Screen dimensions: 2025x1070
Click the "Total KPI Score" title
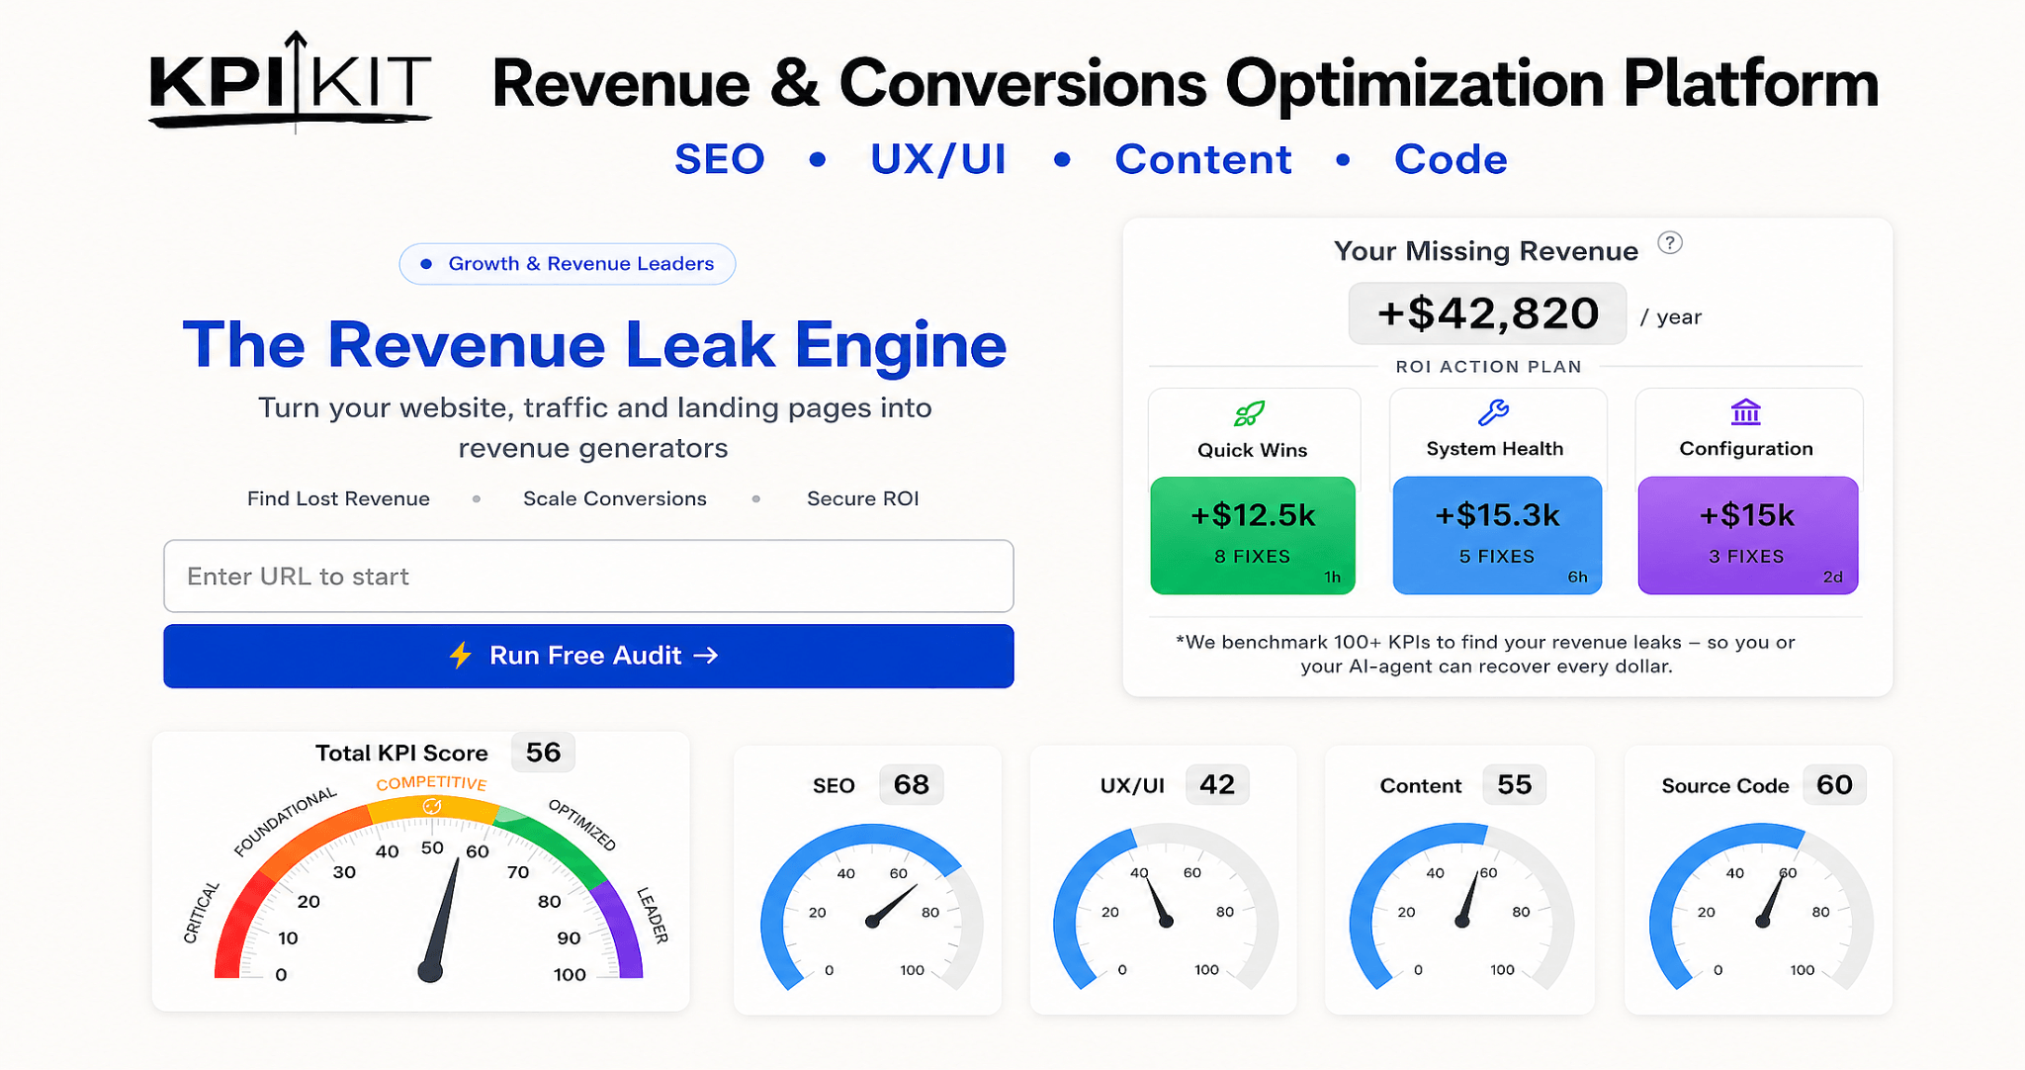(401, 754)
